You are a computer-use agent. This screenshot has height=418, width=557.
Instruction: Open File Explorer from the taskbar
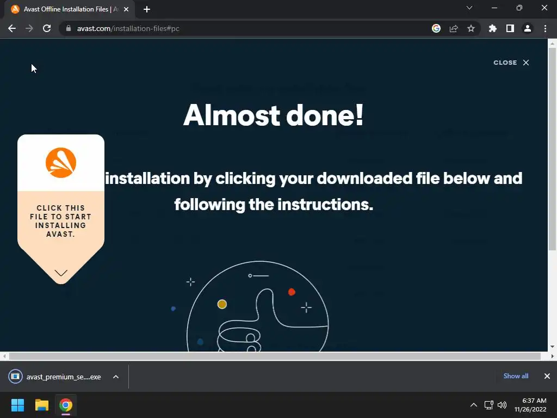(41, 405)
